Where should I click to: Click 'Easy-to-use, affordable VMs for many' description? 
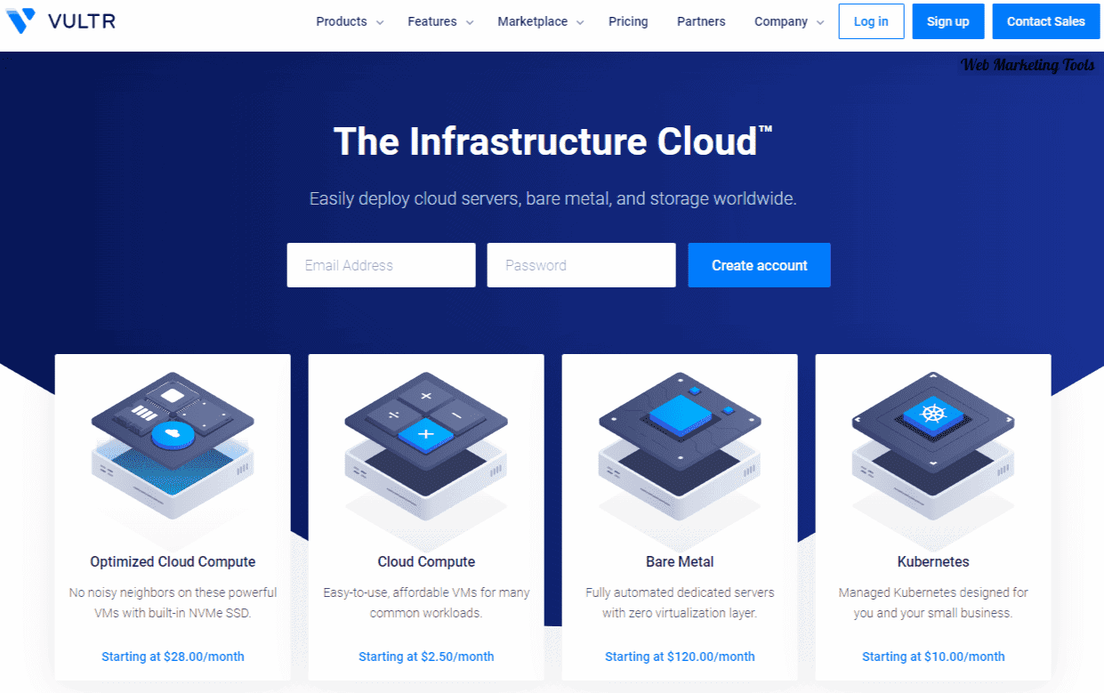[x=426, y=592]
